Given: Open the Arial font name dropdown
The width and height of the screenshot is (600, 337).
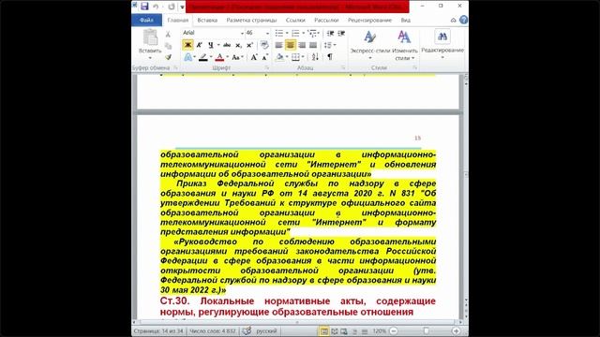Looking at the screenshot, I should [242, 34].
